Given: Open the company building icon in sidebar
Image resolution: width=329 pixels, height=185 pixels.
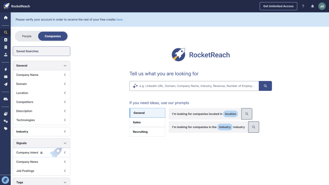Looking at the screenshot, I should pos(6,47).
